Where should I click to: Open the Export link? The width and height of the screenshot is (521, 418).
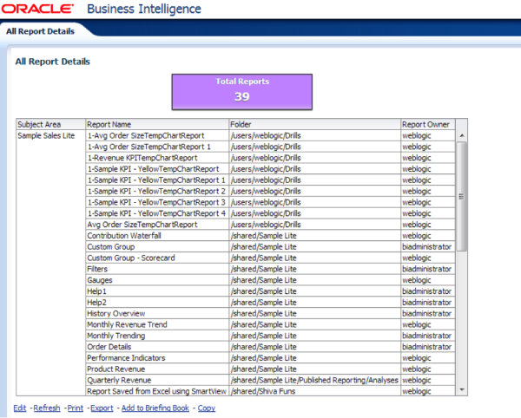coord(102,408)
